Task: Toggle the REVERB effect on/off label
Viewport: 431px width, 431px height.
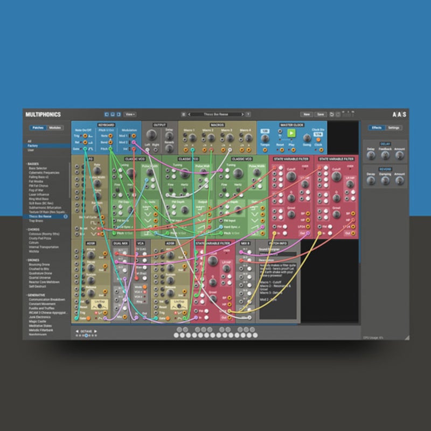Action: click(385, 169)
